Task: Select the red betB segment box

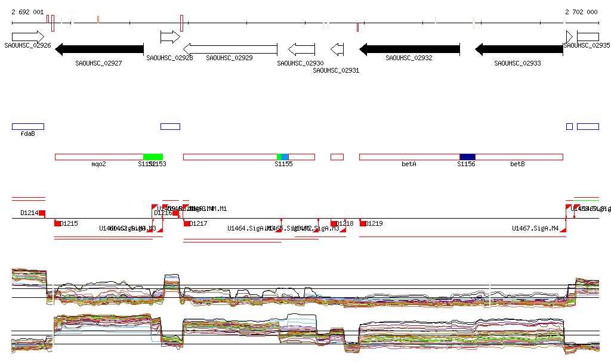Action: point(519,157)
